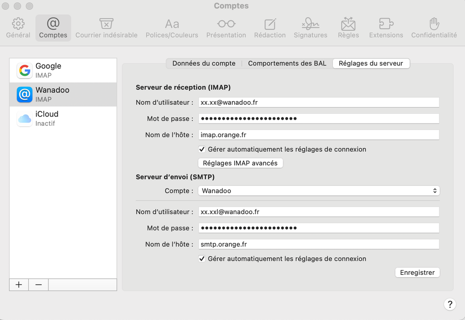Open Confidentialité hand icon pane
The image size is (465, 320).
point(434,28)
